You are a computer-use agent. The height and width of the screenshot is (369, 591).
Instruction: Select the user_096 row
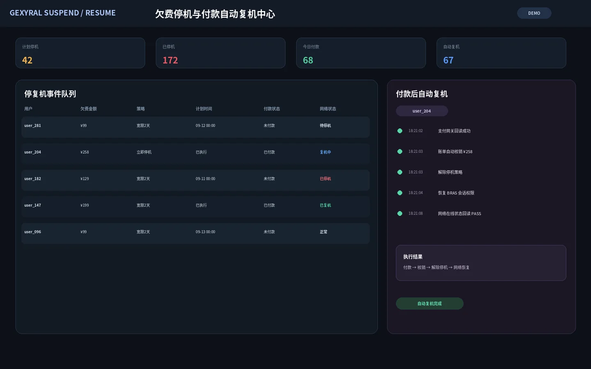tap(195, 234)
